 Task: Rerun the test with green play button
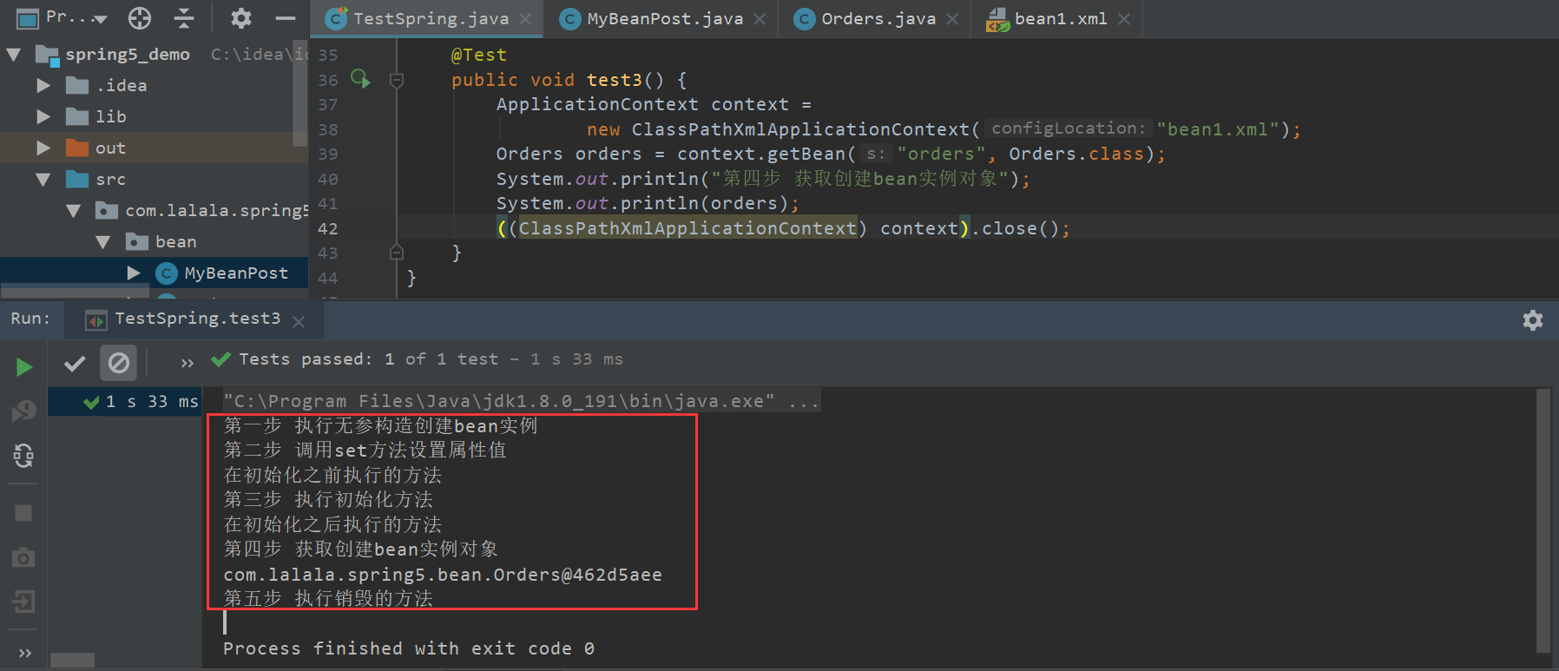24,367
